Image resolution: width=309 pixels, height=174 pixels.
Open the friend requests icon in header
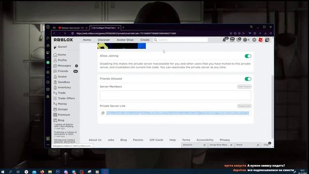pyautogui.click(x=232, y=40)
